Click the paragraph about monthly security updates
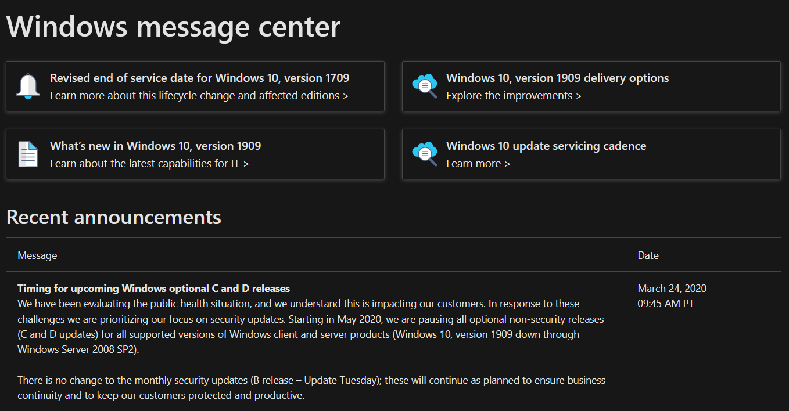 point(311,388)
